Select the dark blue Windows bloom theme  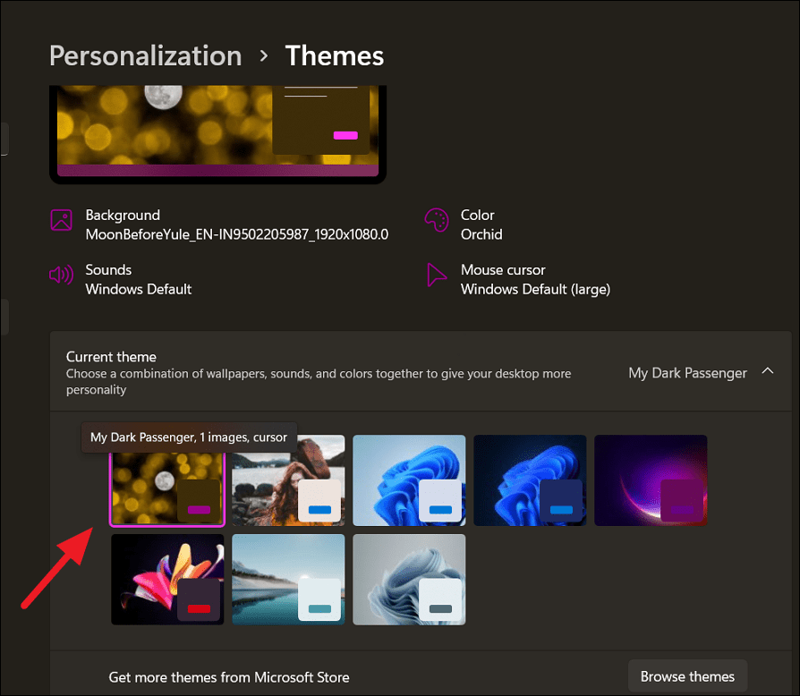(x=530, y=480)
